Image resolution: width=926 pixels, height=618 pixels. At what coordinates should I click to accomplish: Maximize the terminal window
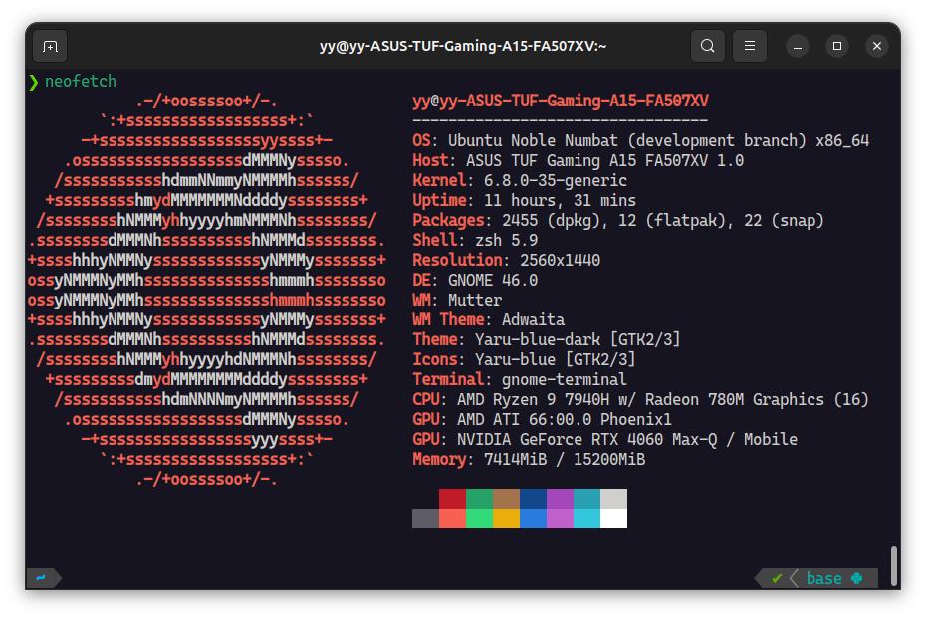836,46
